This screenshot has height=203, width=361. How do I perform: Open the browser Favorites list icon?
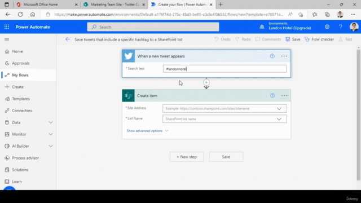pos(315,15)
